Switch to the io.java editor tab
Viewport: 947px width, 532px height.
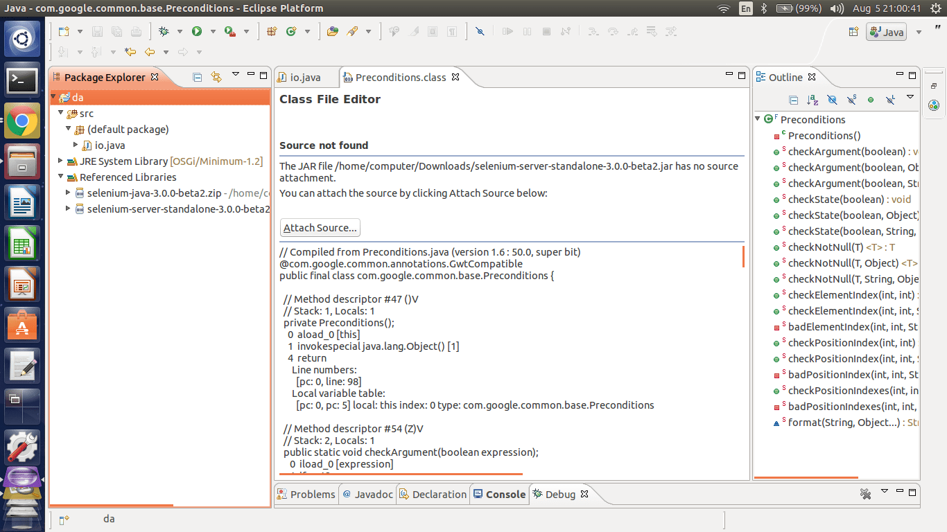(306, 77)
